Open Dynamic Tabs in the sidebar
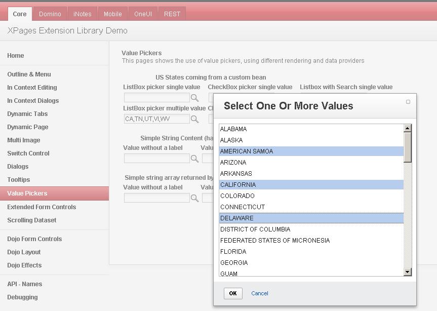Viewport: 437px width, 311px height. coord(27,114)
